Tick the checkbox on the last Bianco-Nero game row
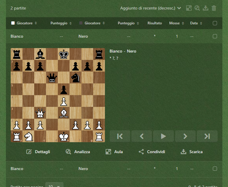Screen dimensions: 228x187 215,169
